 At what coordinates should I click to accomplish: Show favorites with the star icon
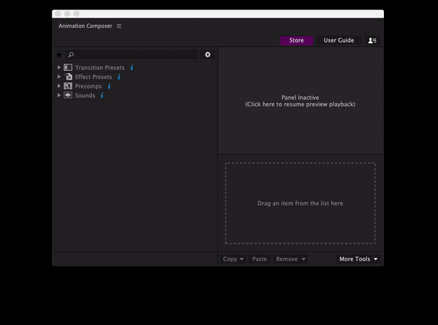point(58,55)
